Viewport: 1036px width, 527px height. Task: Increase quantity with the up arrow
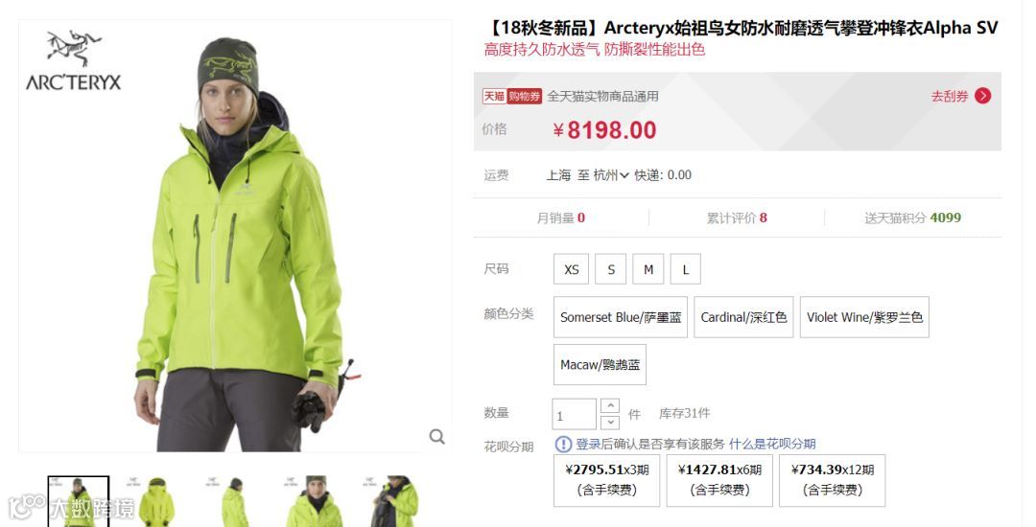pyautogui.click(x=610, y=405)
